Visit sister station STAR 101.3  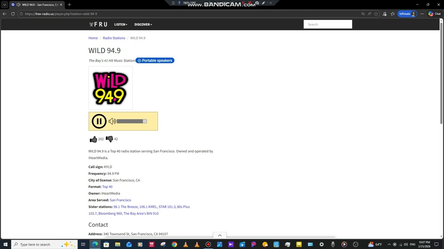[167, 207]
